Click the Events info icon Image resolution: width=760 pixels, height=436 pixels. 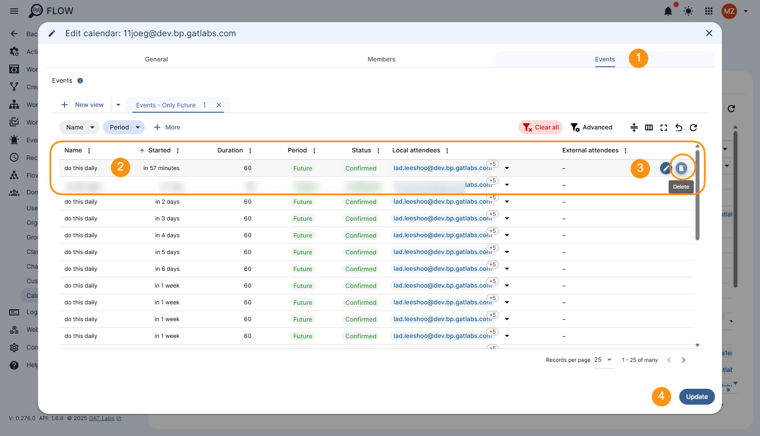[80, 81]
